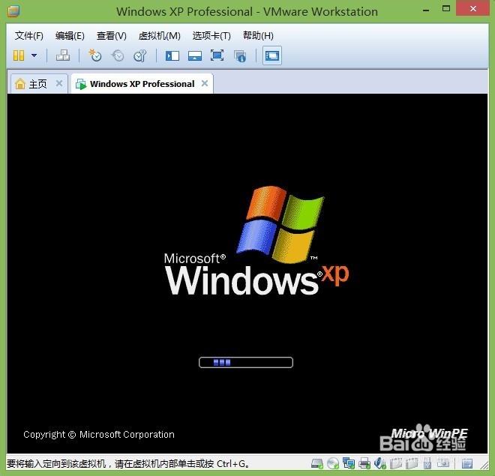Toggle the thumbnail bar view

[x=195, y=55]
